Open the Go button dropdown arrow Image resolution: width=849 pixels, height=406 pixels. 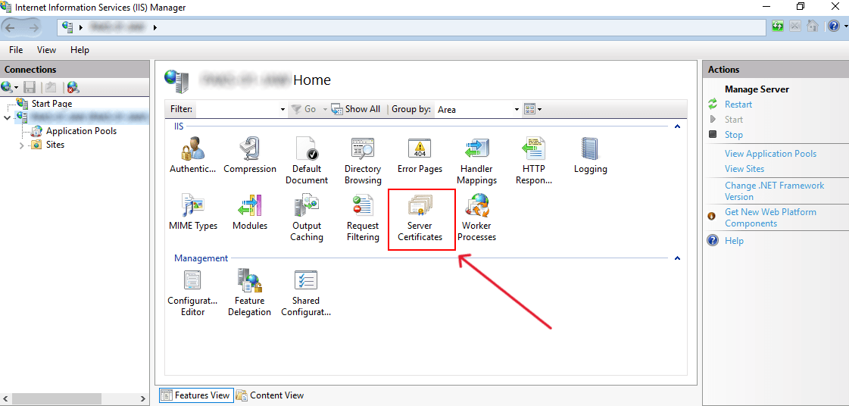325,109
